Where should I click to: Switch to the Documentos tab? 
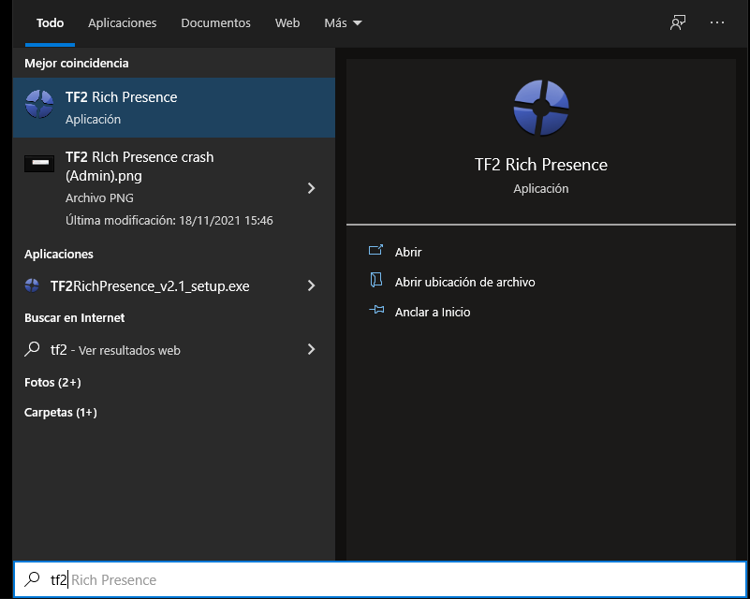[x=215, y=22]
